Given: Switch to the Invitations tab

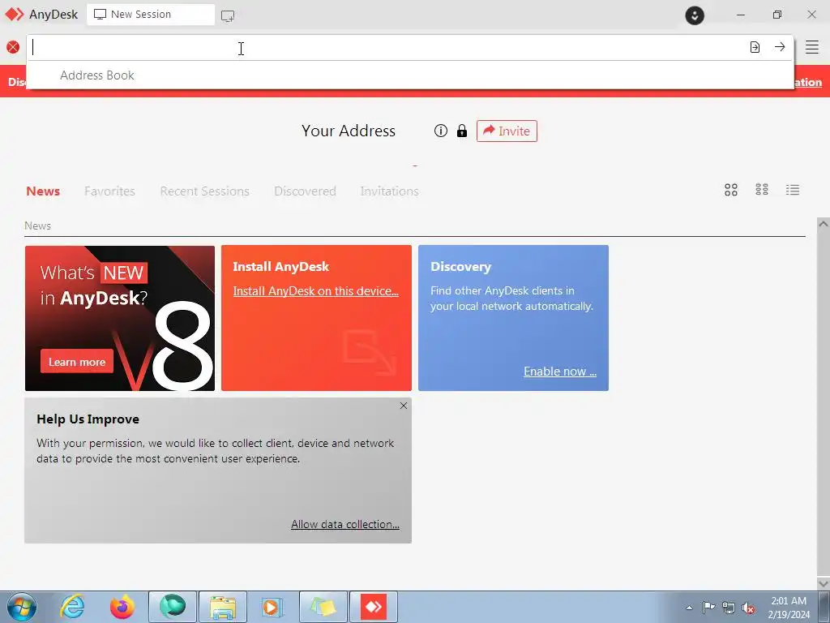Looking at the screenshot, I should (390, 191).
